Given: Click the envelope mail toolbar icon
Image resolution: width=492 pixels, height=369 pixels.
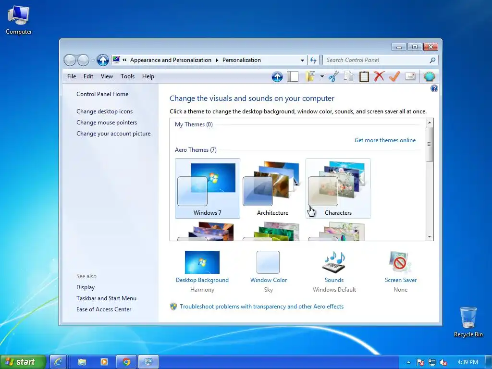Looking at the screenshot, I should (410, 76).
